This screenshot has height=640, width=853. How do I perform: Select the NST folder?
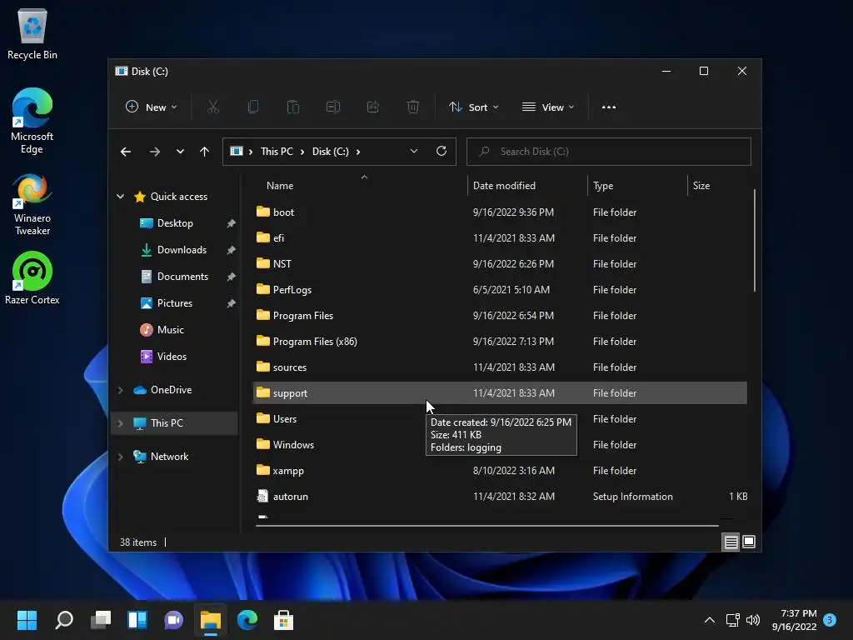(x=500, y=264)
